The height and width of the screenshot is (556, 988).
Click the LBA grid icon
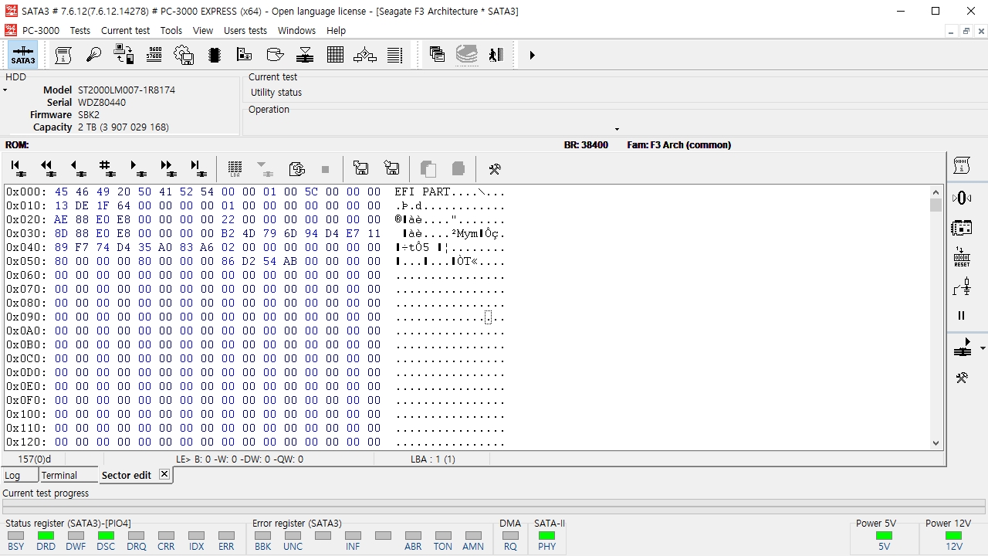pyautogui.click(x=235, y=168)
